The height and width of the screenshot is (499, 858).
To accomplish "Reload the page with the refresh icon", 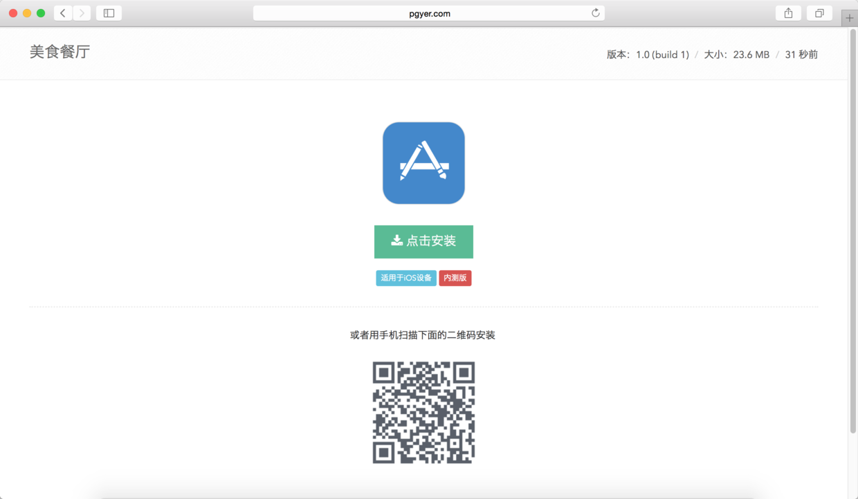I will (595, 13).
